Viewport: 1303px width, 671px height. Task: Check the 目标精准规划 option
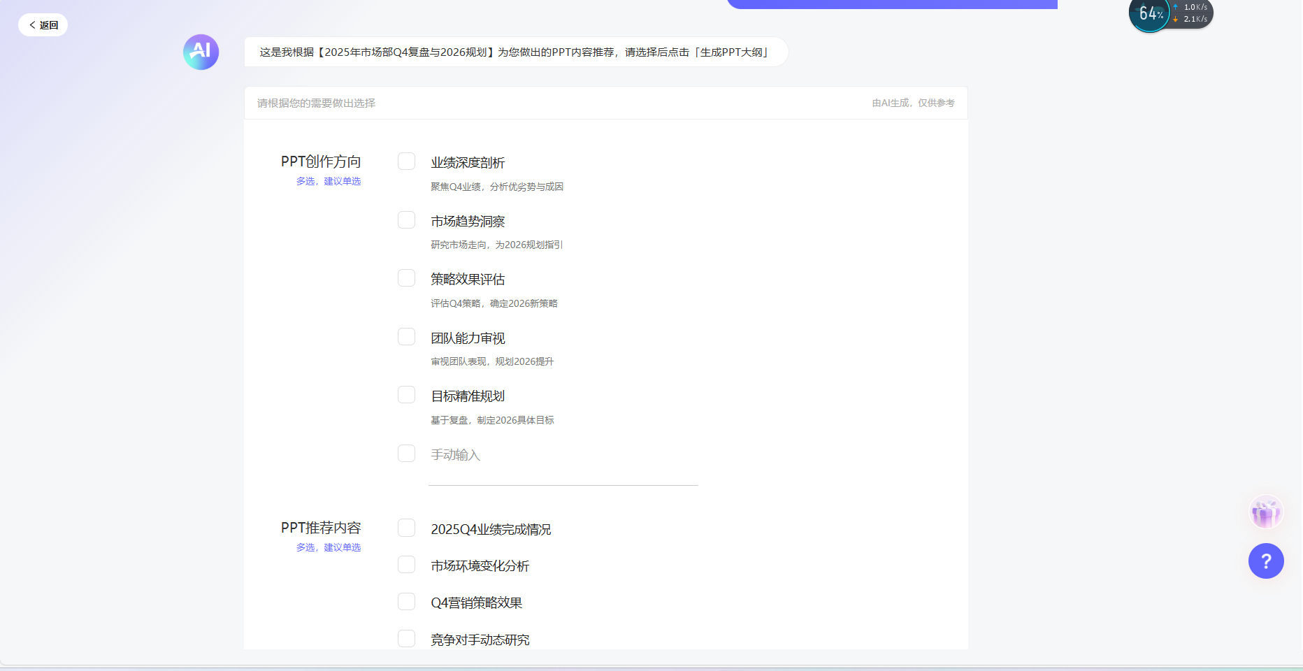click(x=406, y=395)
